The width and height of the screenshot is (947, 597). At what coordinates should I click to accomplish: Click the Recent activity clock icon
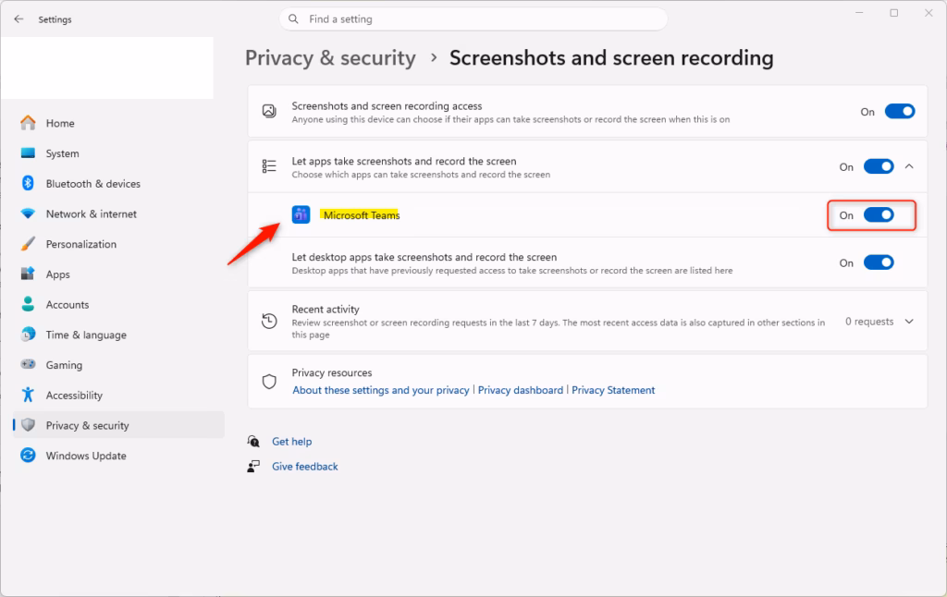tap(269, 321)
